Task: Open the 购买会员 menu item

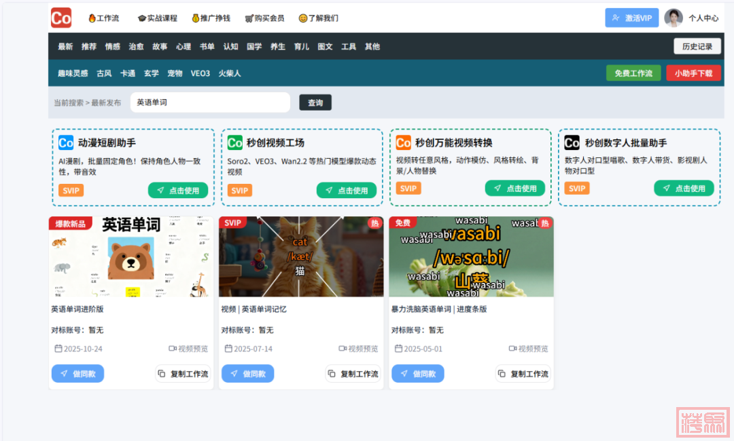Action: (x=264, y=18)
